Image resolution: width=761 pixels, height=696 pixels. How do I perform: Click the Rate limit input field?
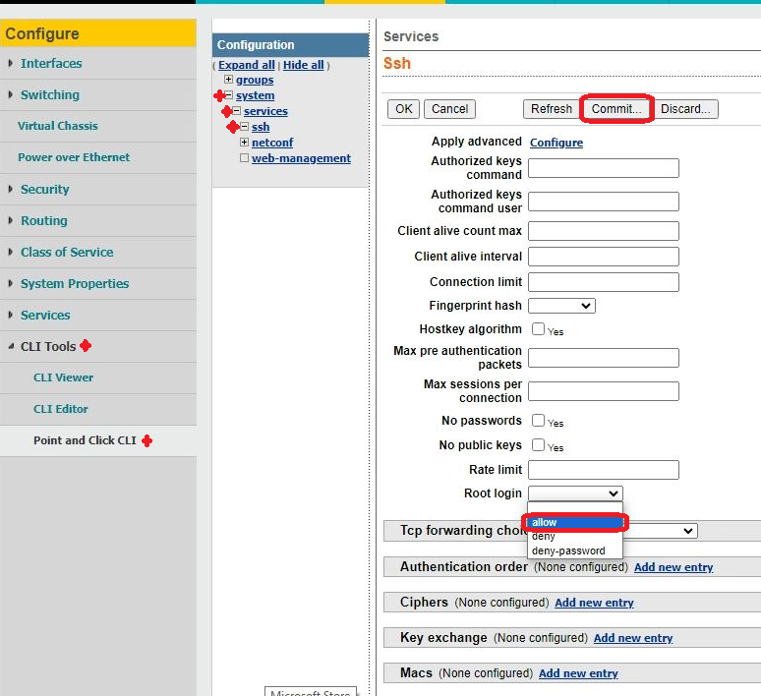(x=603, y=470)
